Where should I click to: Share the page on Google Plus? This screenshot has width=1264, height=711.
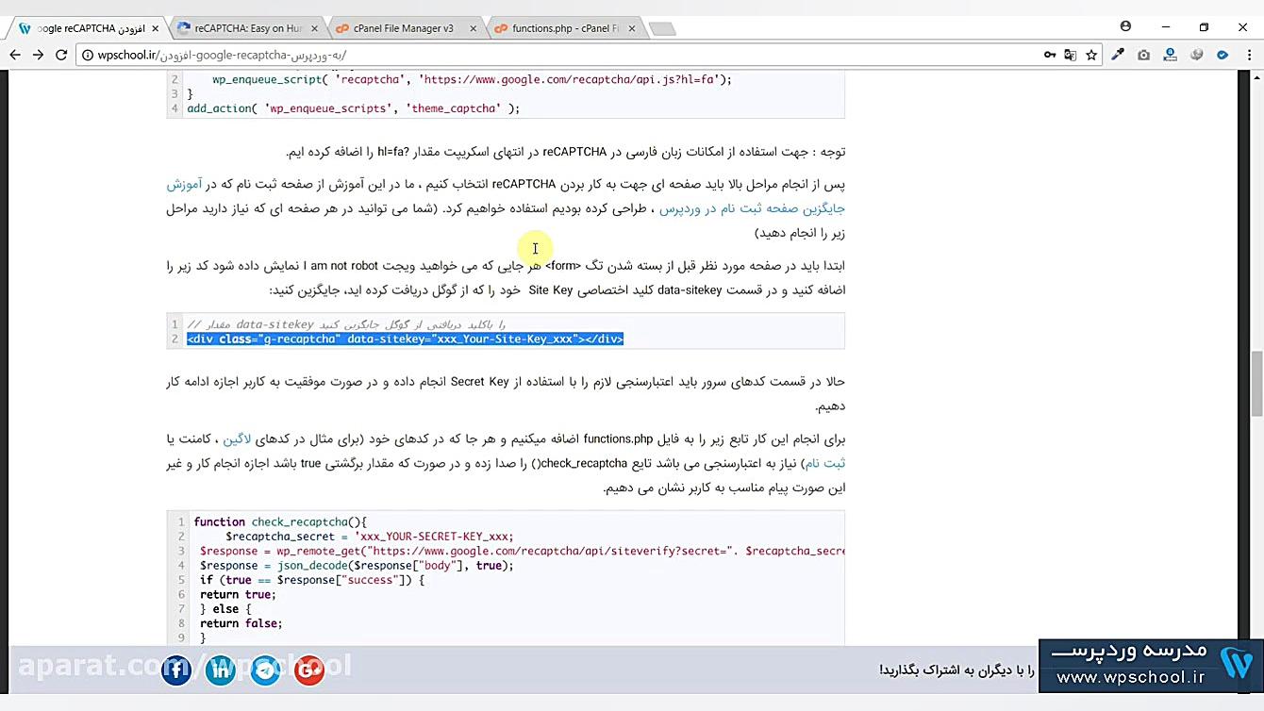coord(309,670)
